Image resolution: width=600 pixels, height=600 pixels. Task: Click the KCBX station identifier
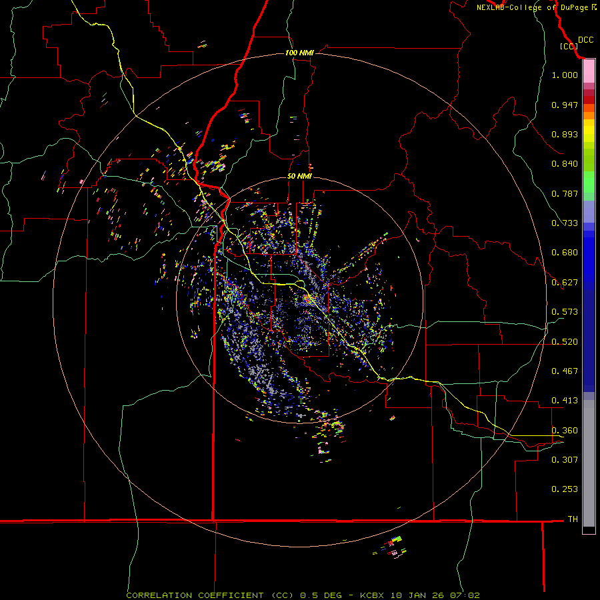(x=372, y=595)
